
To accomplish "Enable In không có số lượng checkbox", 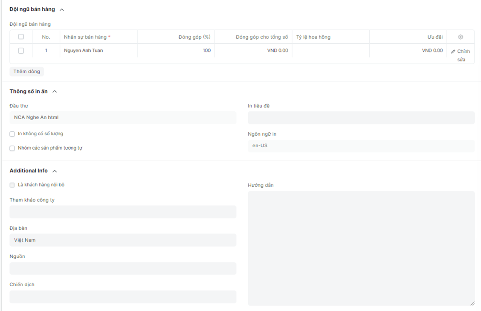I will coord(12,134).
